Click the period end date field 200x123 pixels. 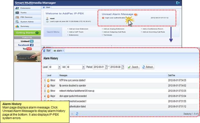click(x=115, y=67)
